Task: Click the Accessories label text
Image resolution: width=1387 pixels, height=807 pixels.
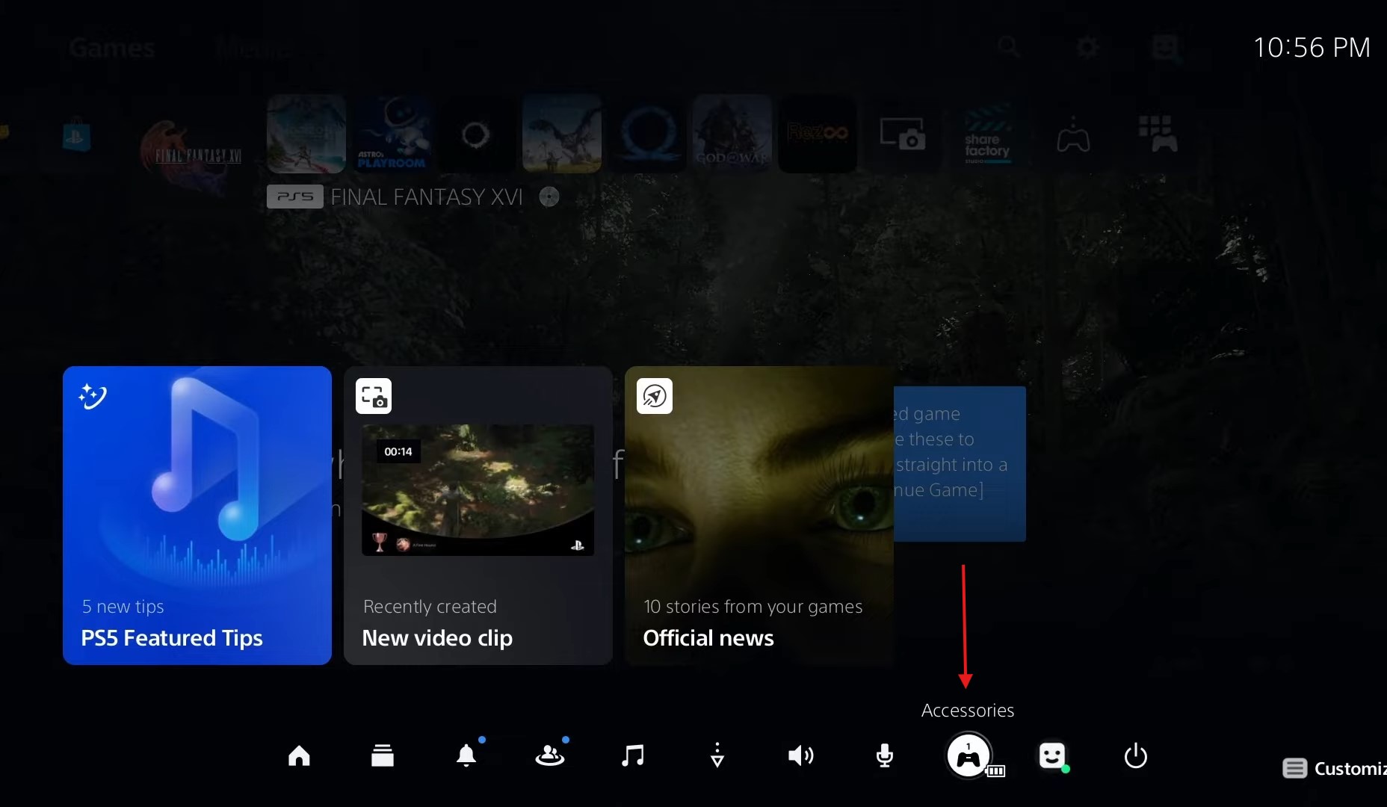Action: (x=968, y=711)
